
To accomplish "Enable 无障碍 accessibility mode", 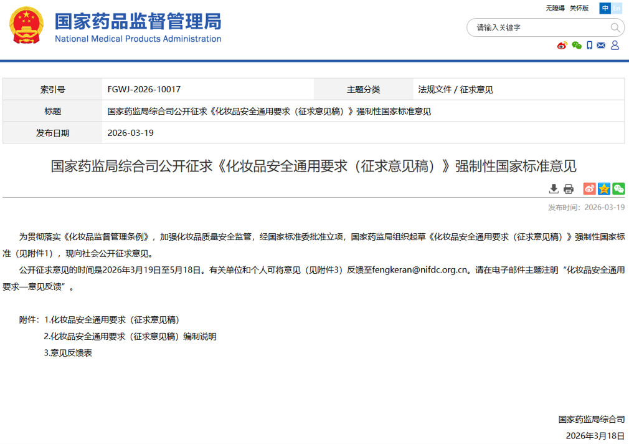I will point(555,8).
